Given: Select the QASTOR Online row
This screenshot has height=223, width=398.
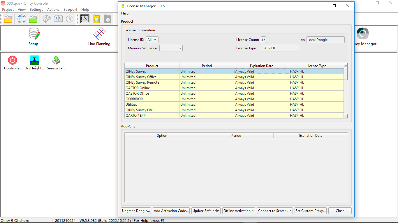Looking at the screenshot, I should point(234,88).
